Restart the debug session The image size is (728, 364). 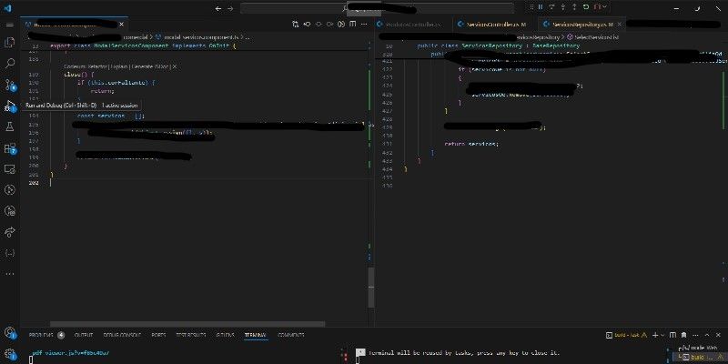coord(586,7)
